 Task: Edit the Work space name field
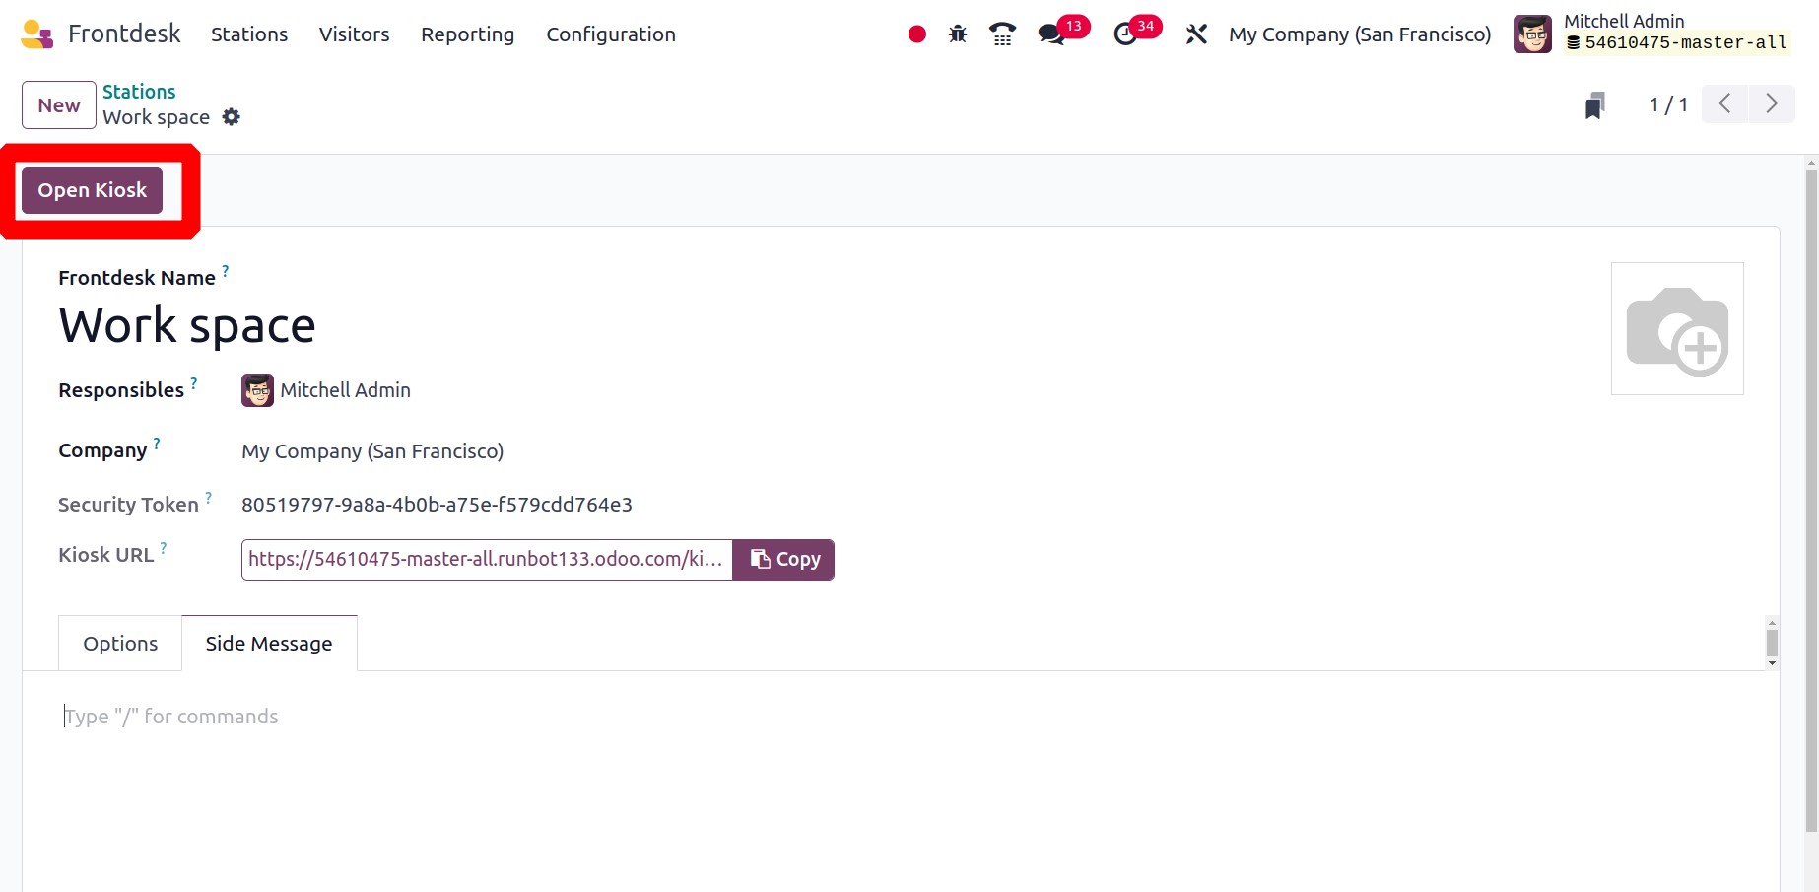(x=187, y=325)
